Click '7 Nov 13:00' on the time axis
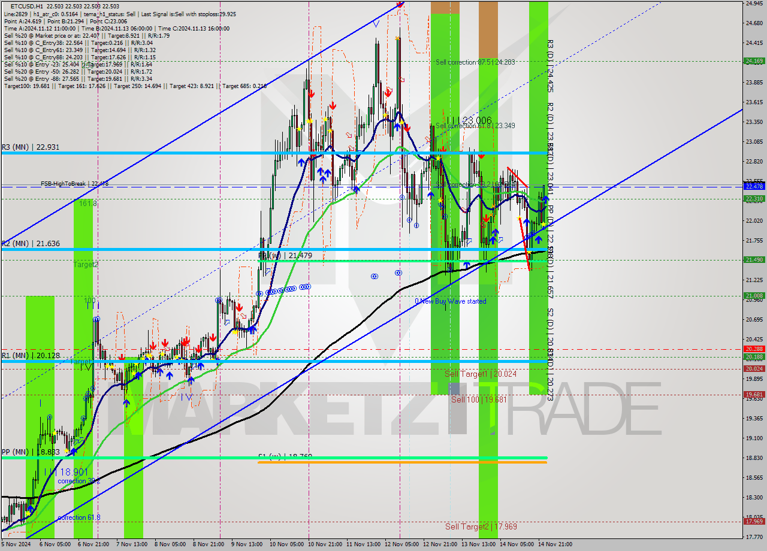The height and width of the screenshot is (551, 767). pyautogui.click(x=131, y=544)
